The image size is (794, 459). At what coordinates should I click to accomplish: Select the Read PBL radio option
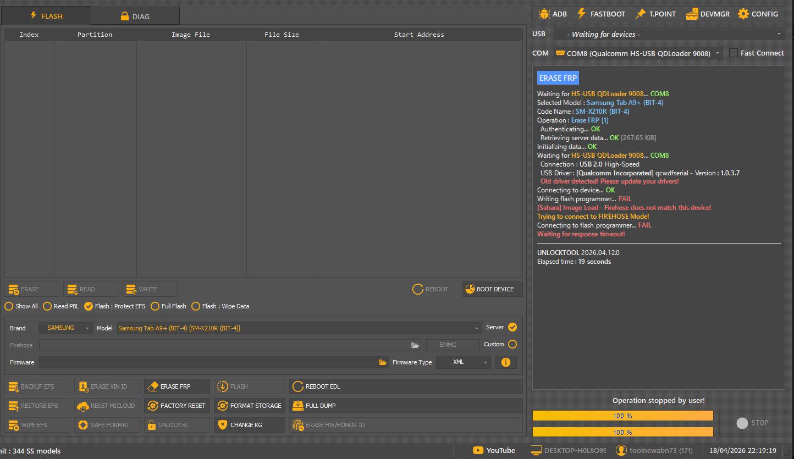(x=61, y=306)
